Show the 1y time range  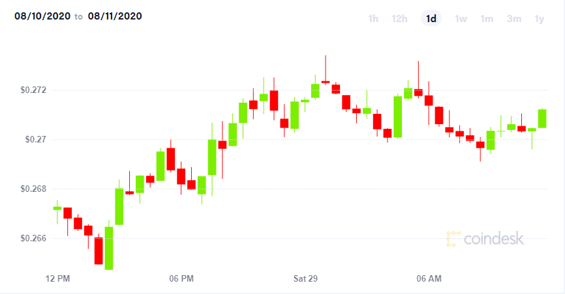(540, 19)
